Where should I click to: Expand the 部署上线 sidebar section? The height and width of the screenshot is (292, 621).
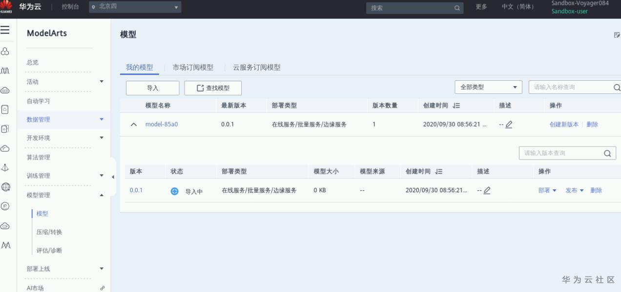tap(102, 269)
